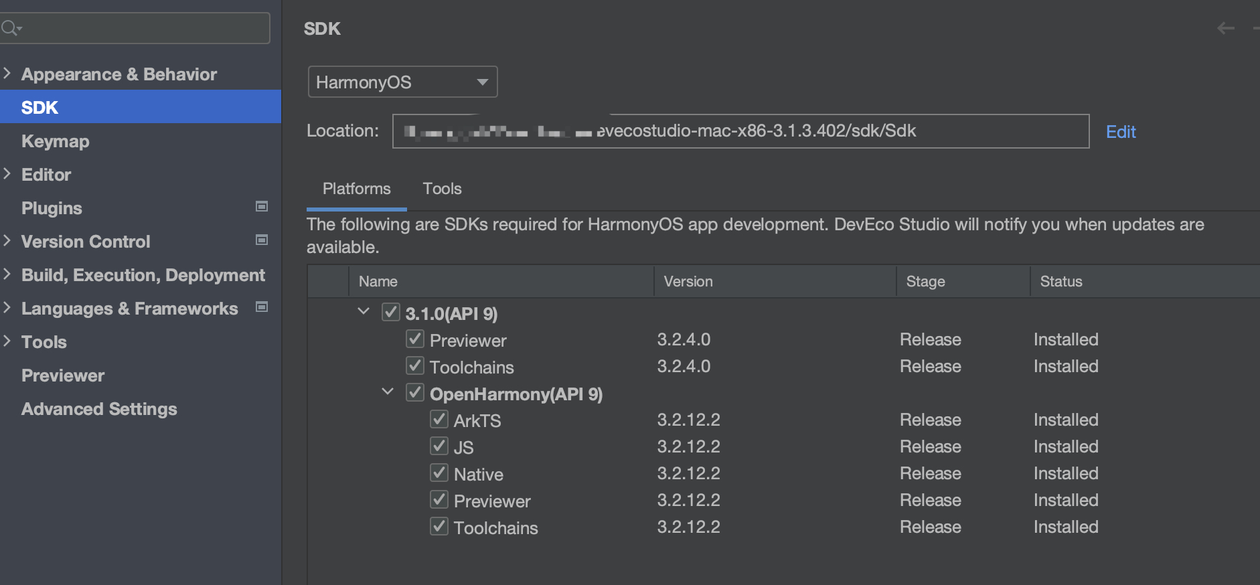Uncheck Previewer version 3.2.12.2 checkbox

point(439,499)
